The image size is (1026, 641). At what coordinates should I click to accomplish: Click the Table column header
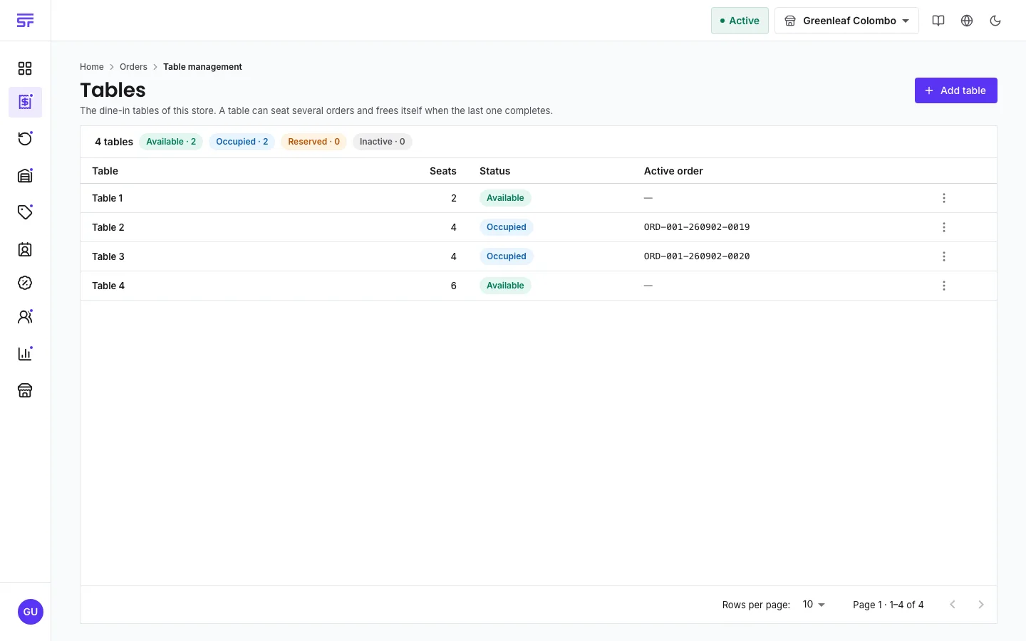[x=105, y=171]
